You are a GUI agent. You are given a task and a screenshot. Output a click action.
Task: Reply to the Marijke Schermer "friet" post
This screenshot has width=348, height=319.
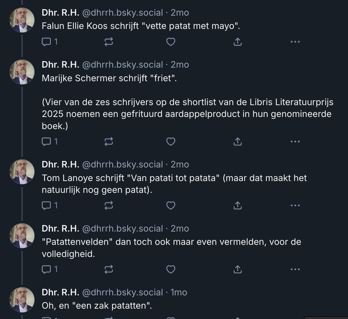46,142
